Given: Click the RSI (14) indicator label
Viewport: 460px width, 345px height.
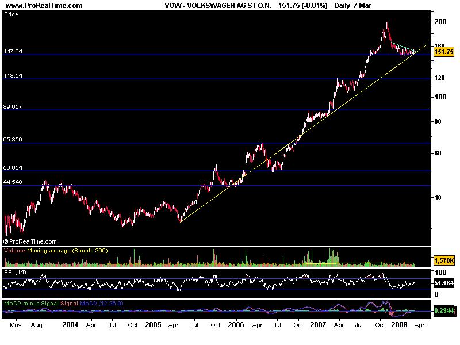Looking at the screenshot, I should [x=15, y=273].
